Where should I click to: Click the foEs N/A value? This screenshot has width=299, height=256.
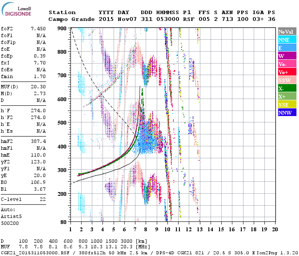[x=41, y=70]
